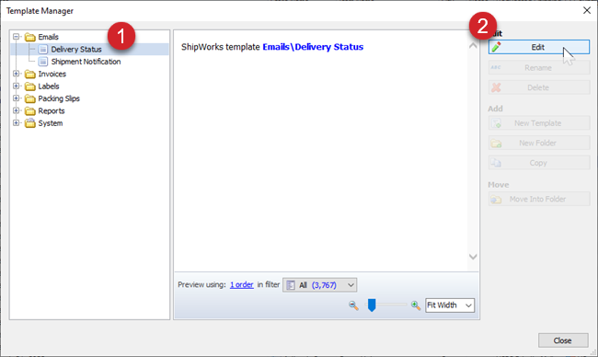Expand the Labels folder node
This screenshot has width=598, height=357.
(16, 86)
